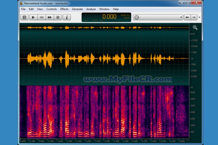Viewport: 218px width, 145px height.
Task: Click the 0.400 mark on time ruler
Action: 32,141
